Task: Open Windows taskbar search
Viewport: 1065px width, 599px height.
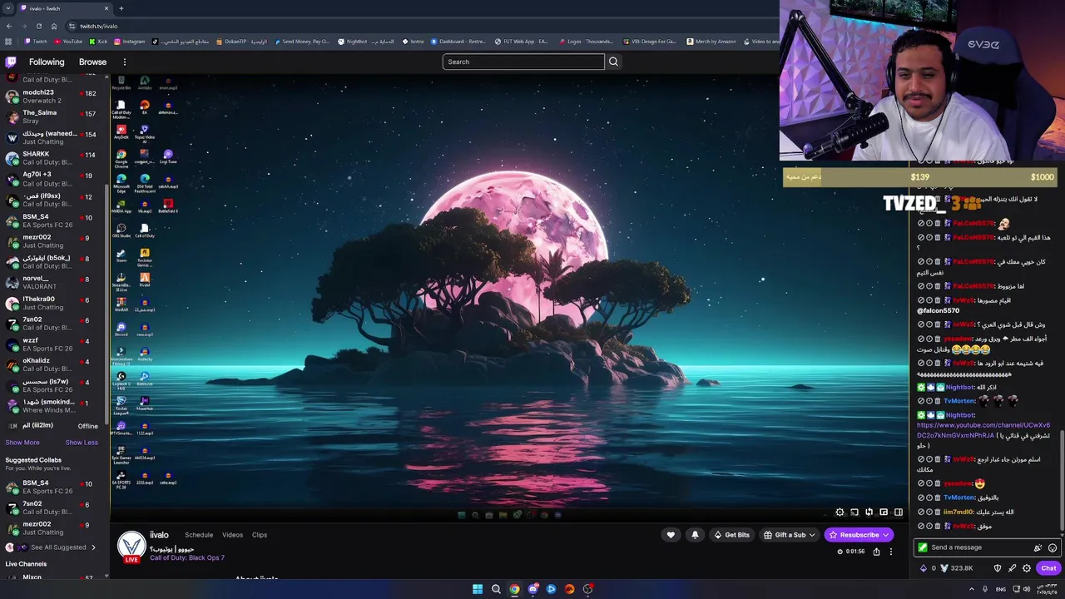Action: click(x=496, y=589)
